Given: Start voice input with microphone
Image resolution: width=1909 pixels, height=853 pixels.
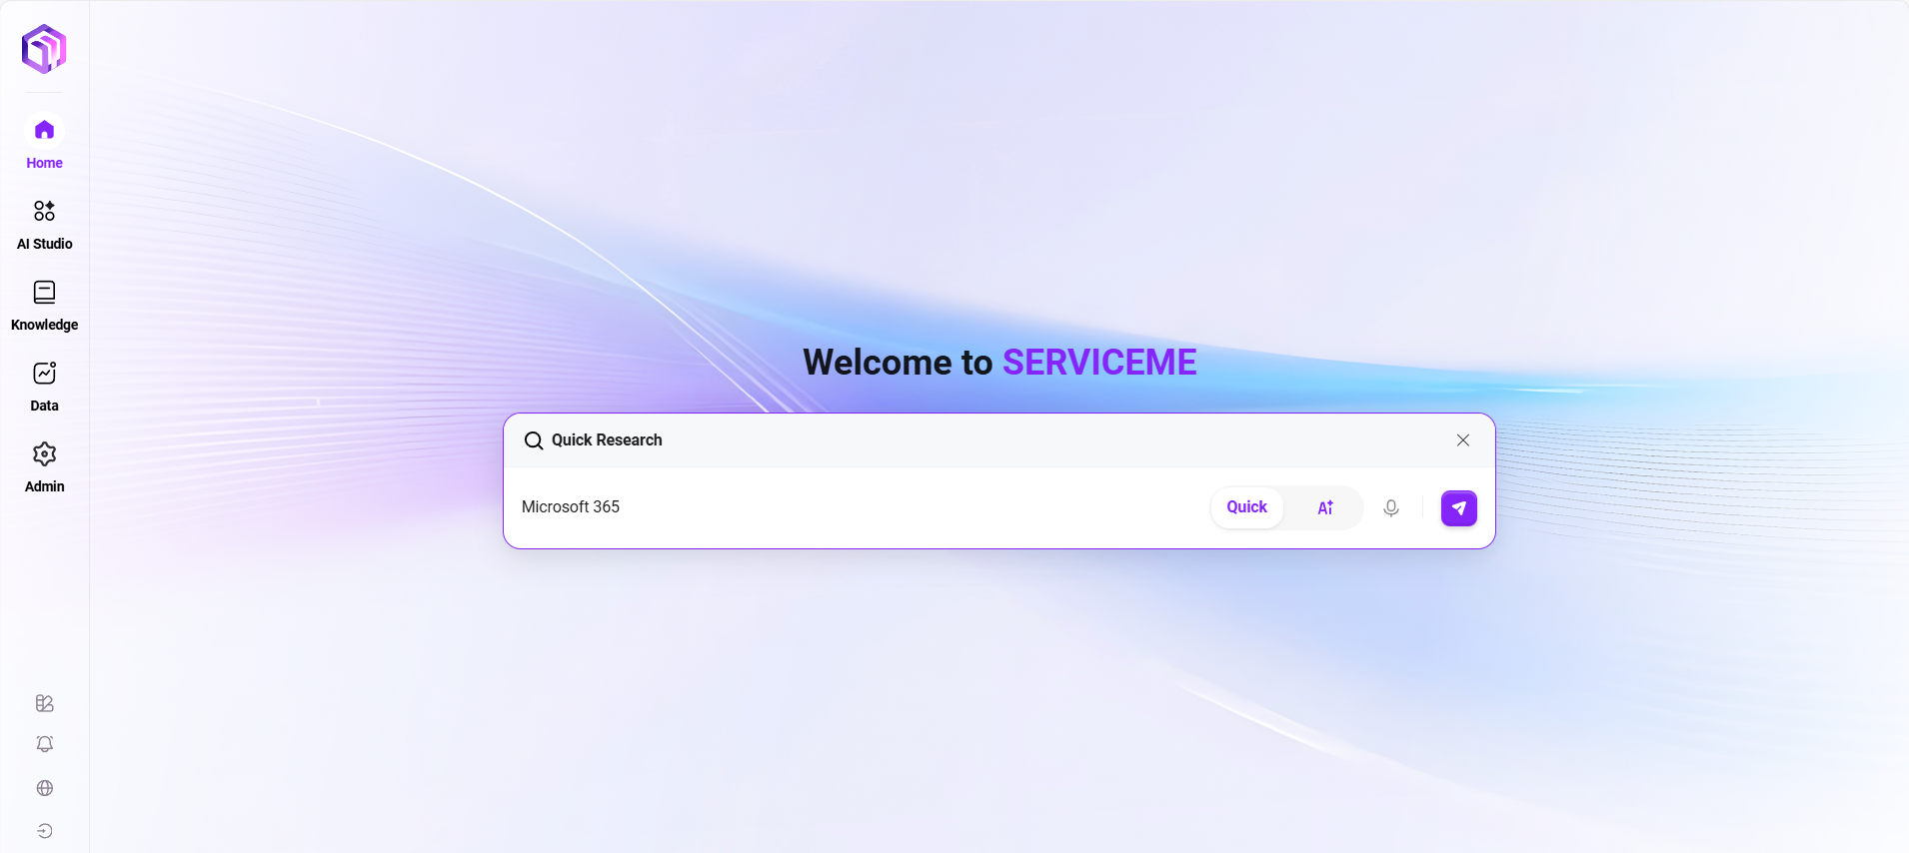Looking at the screenshot, I should [1390, 507].
